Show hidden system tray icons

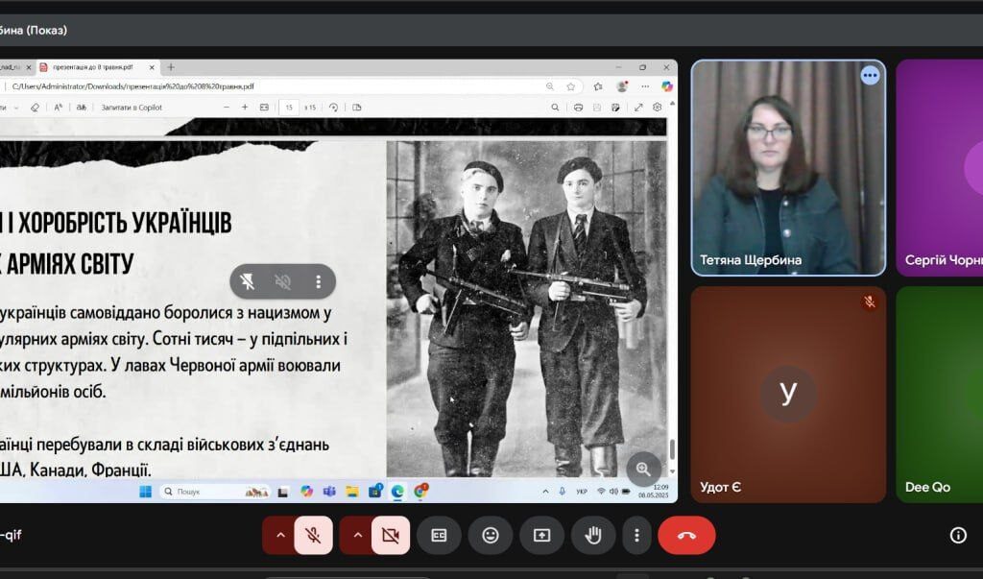coord(545,492)
